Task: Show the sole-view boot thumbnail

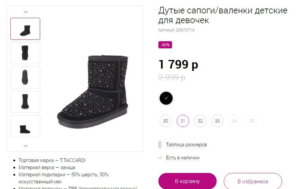Action: pos(25,77)
